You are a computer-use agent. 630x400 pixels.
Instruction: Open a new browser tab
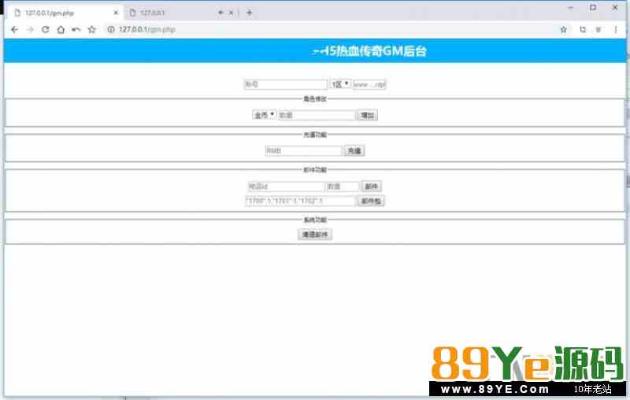(249, 13)
